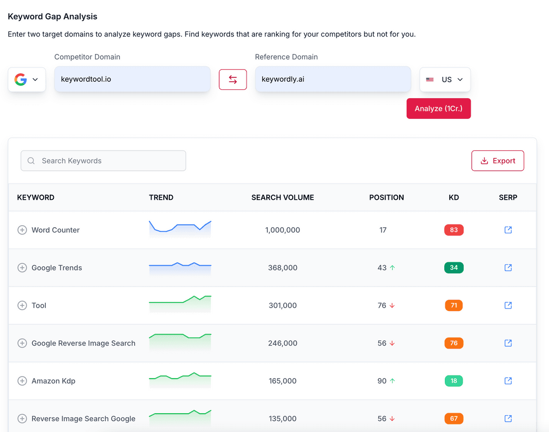
Task: Click the light green KD badge 18
Action: point(454,381)
